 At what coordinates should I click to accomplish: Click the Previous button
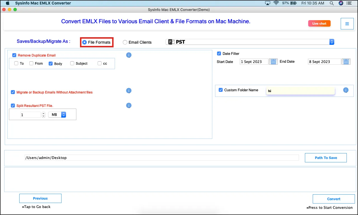pyautogui.click(x=40, y=198)
